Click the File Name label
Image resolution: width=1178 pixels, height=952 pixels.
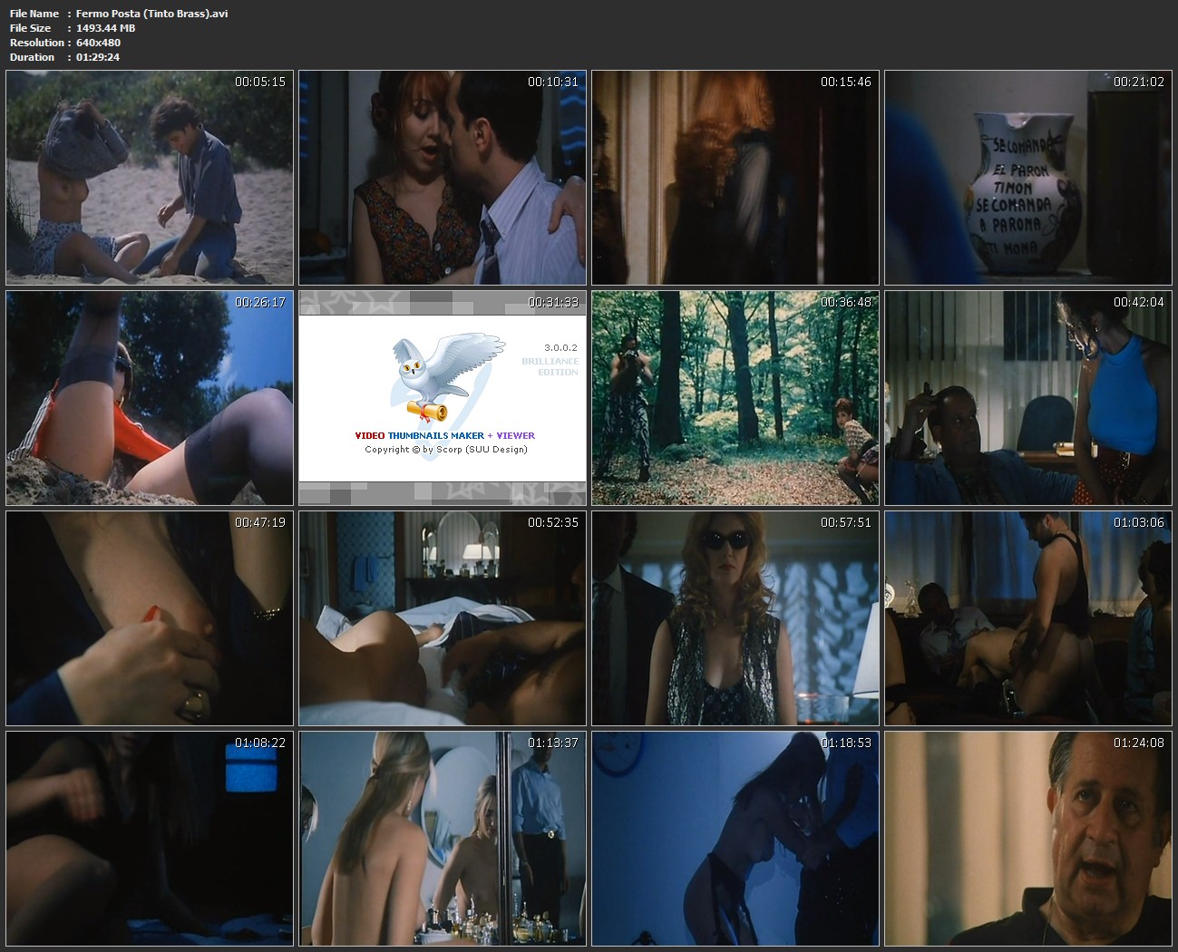point(34,14)
